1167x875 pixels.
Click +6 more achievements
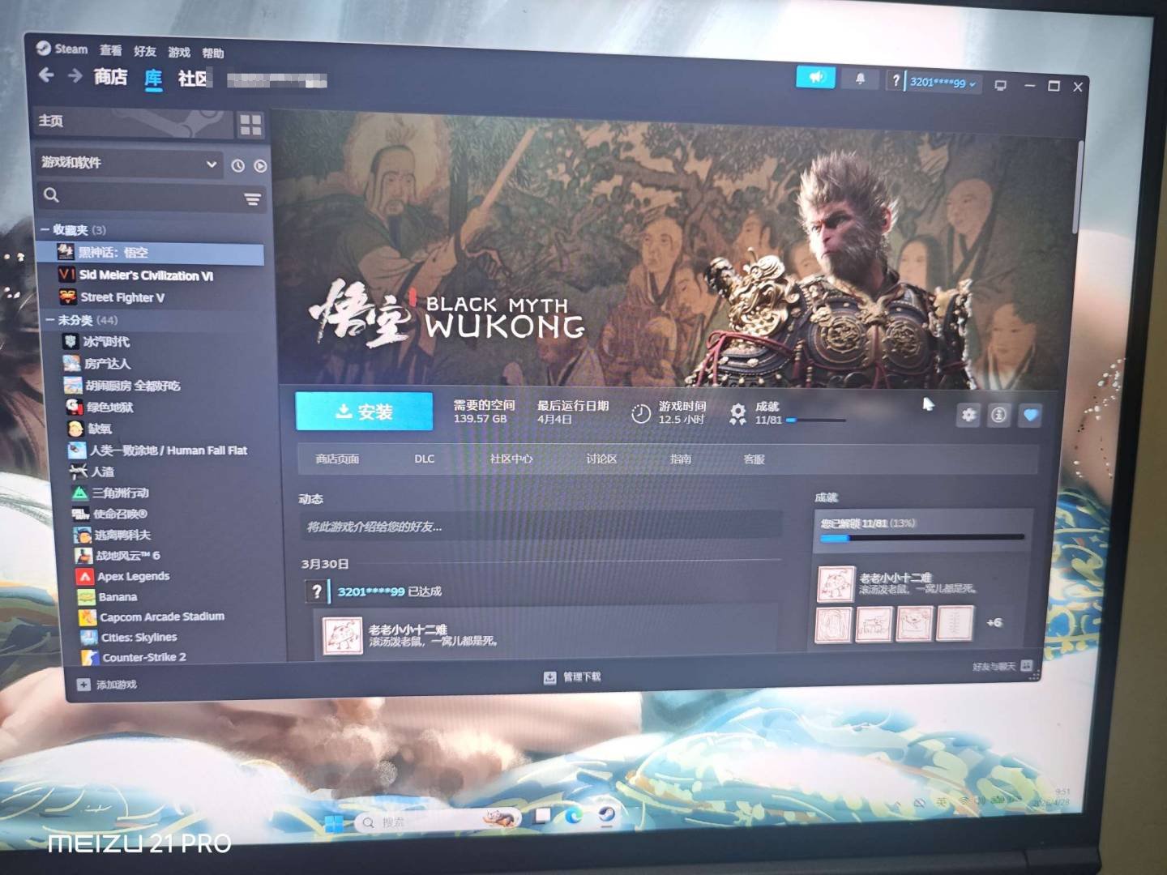tap(994, 622)
